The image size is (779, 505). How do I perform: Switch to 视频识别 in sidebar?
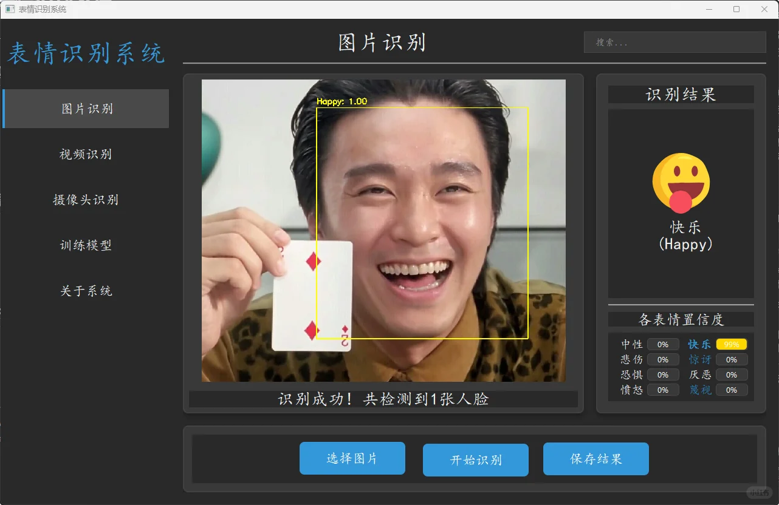click(x=85, y=154)
